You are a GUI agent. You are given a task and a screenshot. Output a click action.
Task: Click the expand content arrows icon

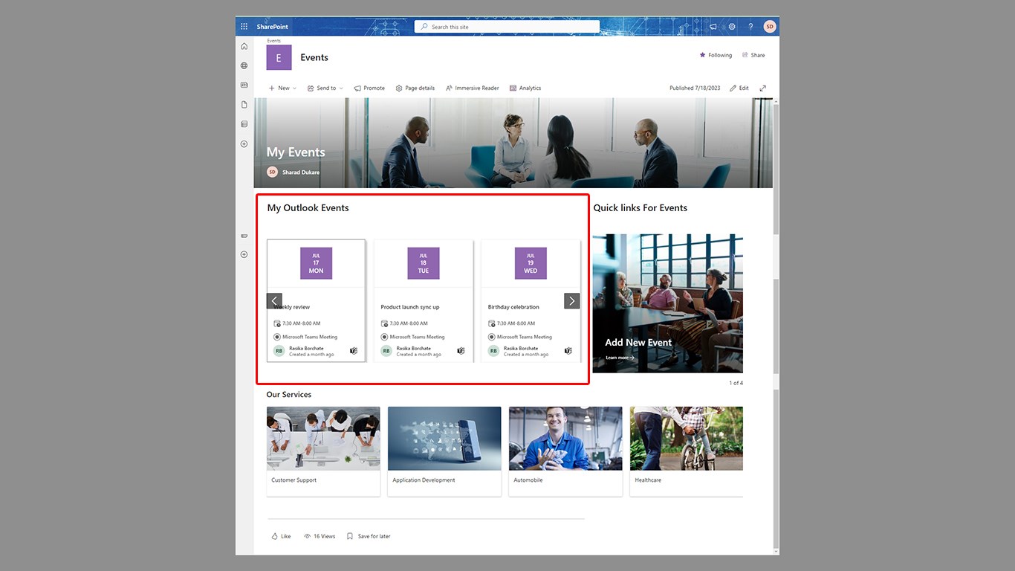coord(762,88)
